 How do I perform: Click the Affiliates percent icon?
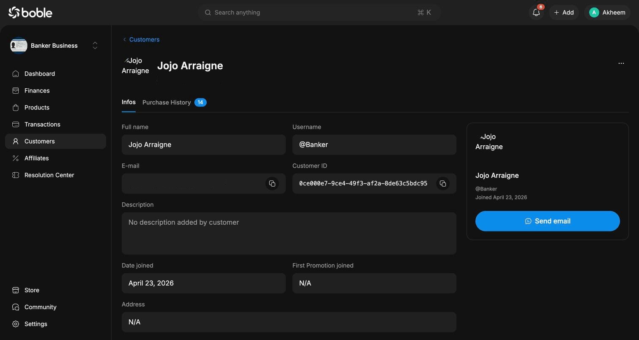click(16, 158)
